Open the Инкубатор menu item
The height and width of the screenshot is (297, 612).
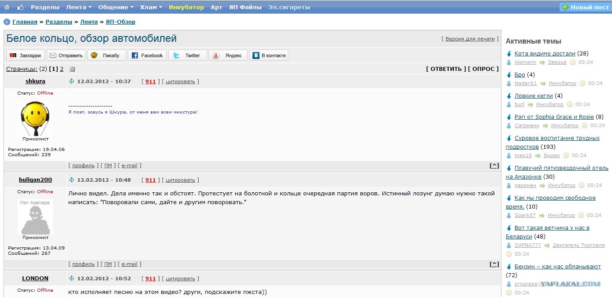click(x=186, y=7)
